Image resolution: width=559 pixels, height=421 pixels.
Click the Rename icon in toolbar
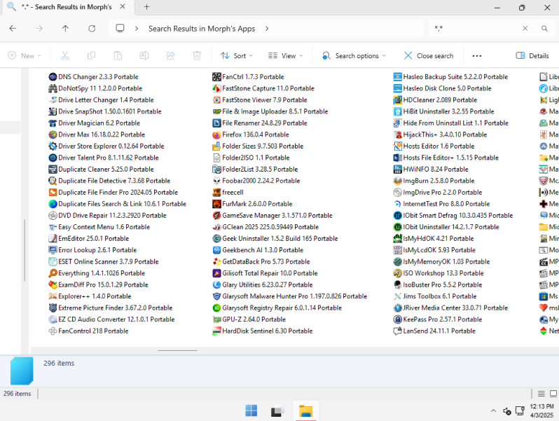(144, 55)
